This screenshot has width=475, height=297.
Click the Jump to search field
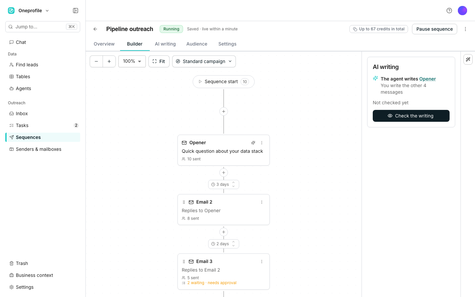[43, 27]
